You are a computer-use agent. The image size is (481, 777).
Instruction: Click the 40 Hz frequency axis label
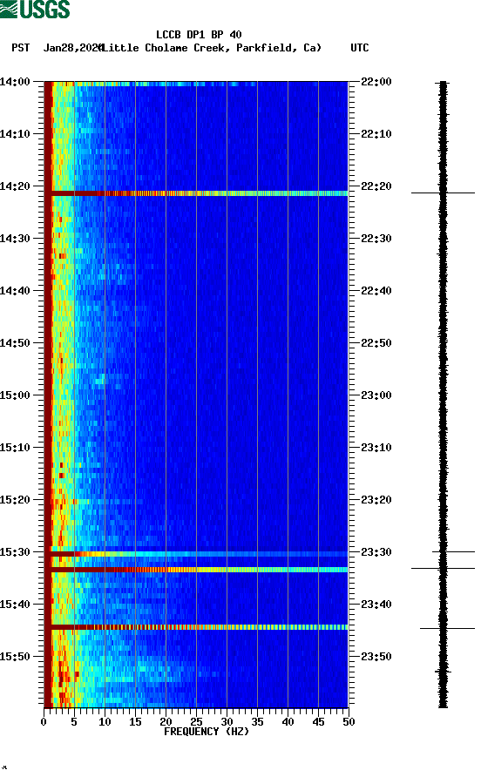(x=288, y=722)
